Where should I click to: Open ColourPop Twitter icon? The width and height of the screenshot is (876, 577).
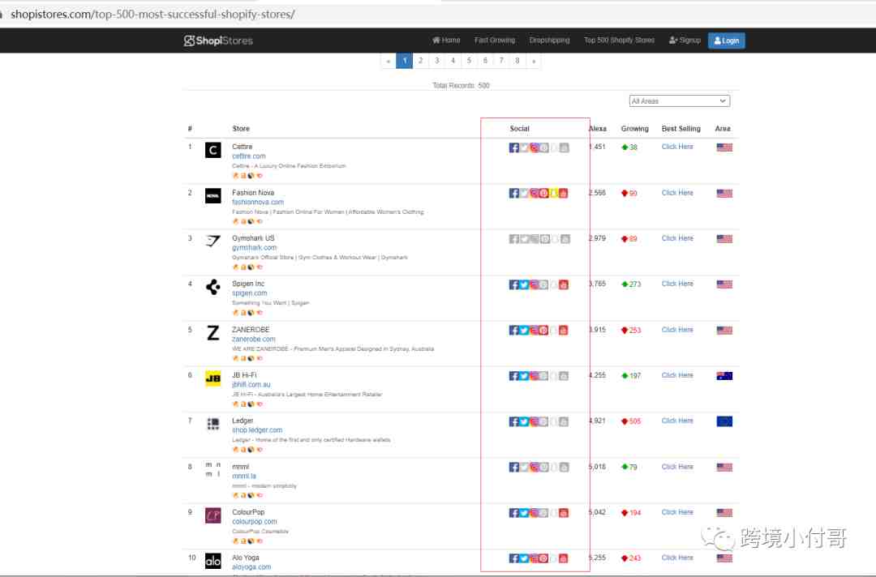(524, 513)
